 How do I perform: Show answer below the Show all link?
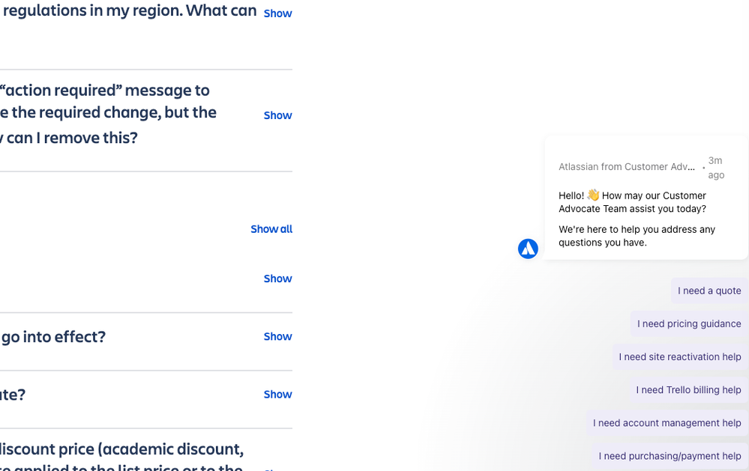point(277,279)
